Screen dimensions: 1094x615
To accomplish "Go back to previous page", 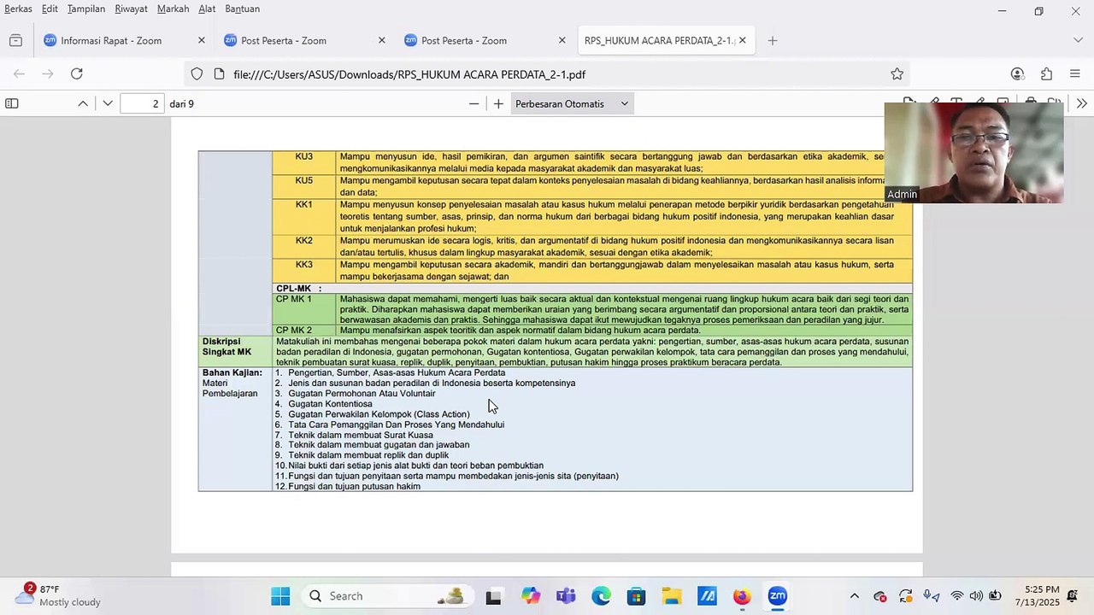I will tap(19, 74).
